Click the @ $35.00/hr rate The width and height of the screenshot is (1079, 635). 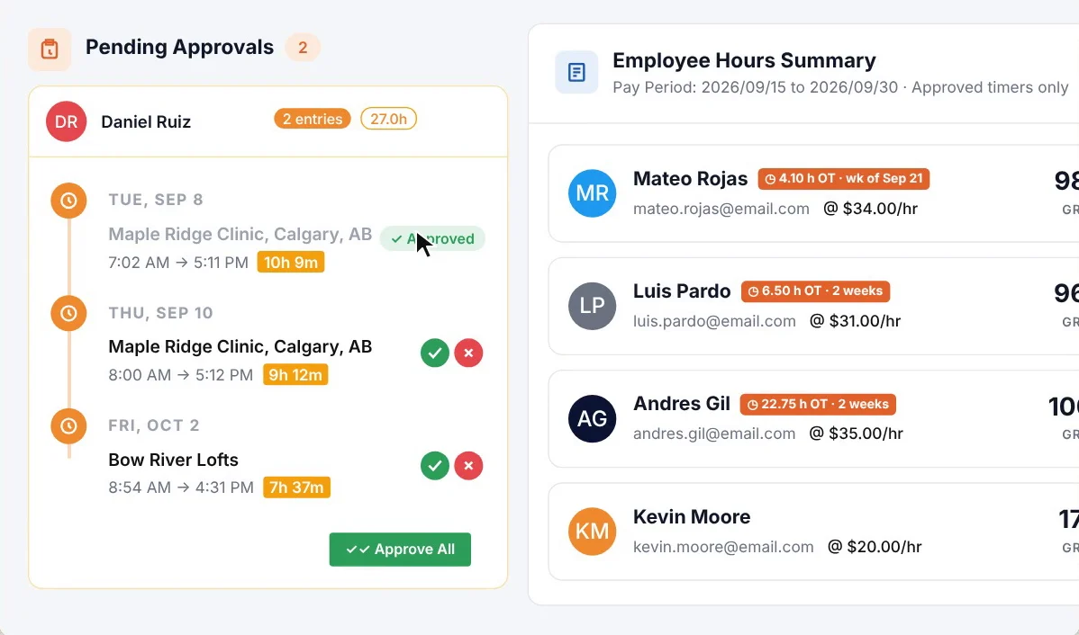pyautogui.click(x=856, y=434)
